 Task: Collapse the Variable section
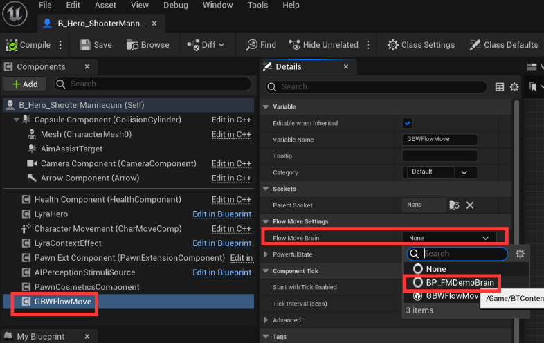point(266,106)
